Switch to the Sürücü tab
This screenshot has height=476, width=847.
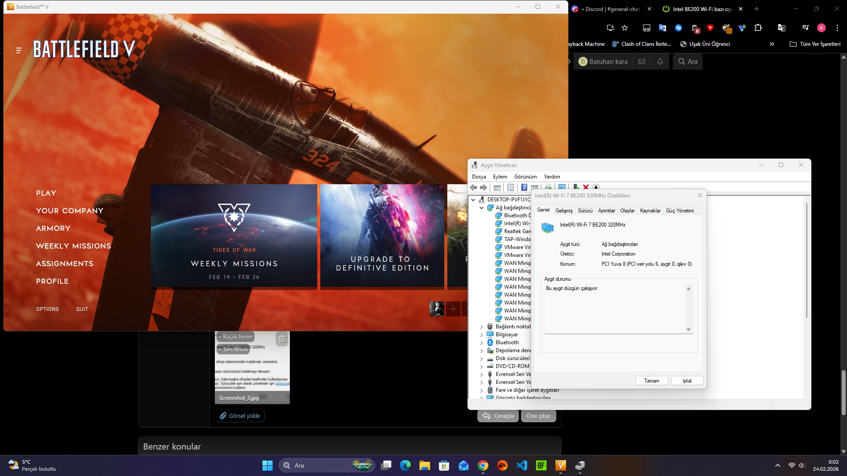[585, 211]
